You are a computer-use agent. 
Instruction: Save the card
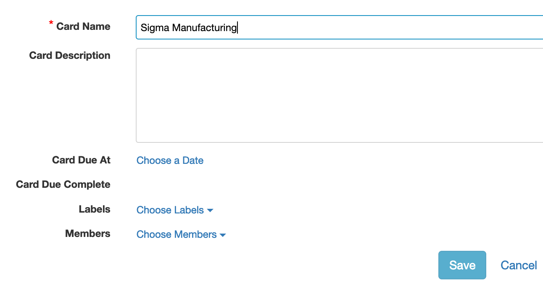pyautogui.click(x=462, y=265)
